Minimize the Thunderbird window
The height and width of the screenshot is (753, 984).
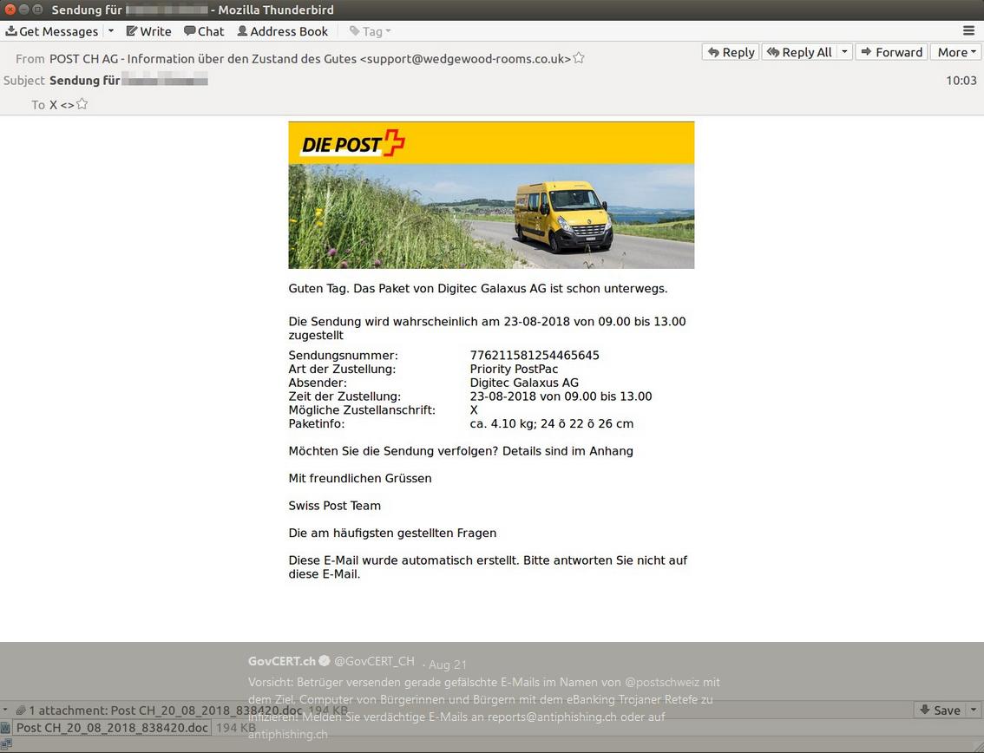click(23, 10)
